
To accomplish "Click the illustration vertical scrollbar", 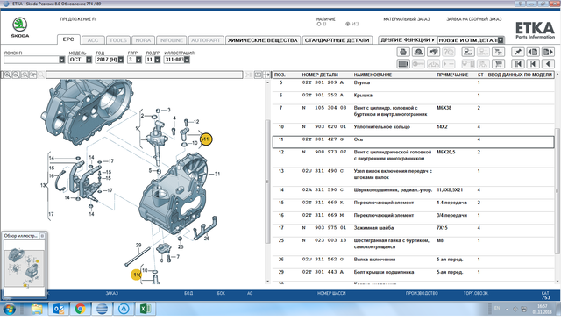I will [x=267, y=182].
